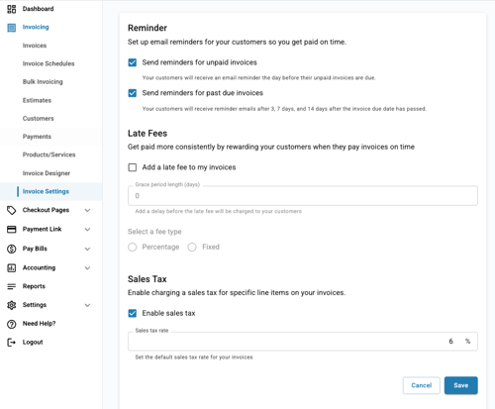Click the Cancel button
The height and width of the screenshot is (409, 495).
[422, 385]
